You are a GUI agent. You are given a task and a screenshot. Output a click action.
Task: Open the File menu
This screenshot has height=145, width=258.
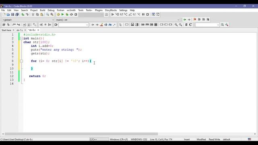[x=3, y=10]
